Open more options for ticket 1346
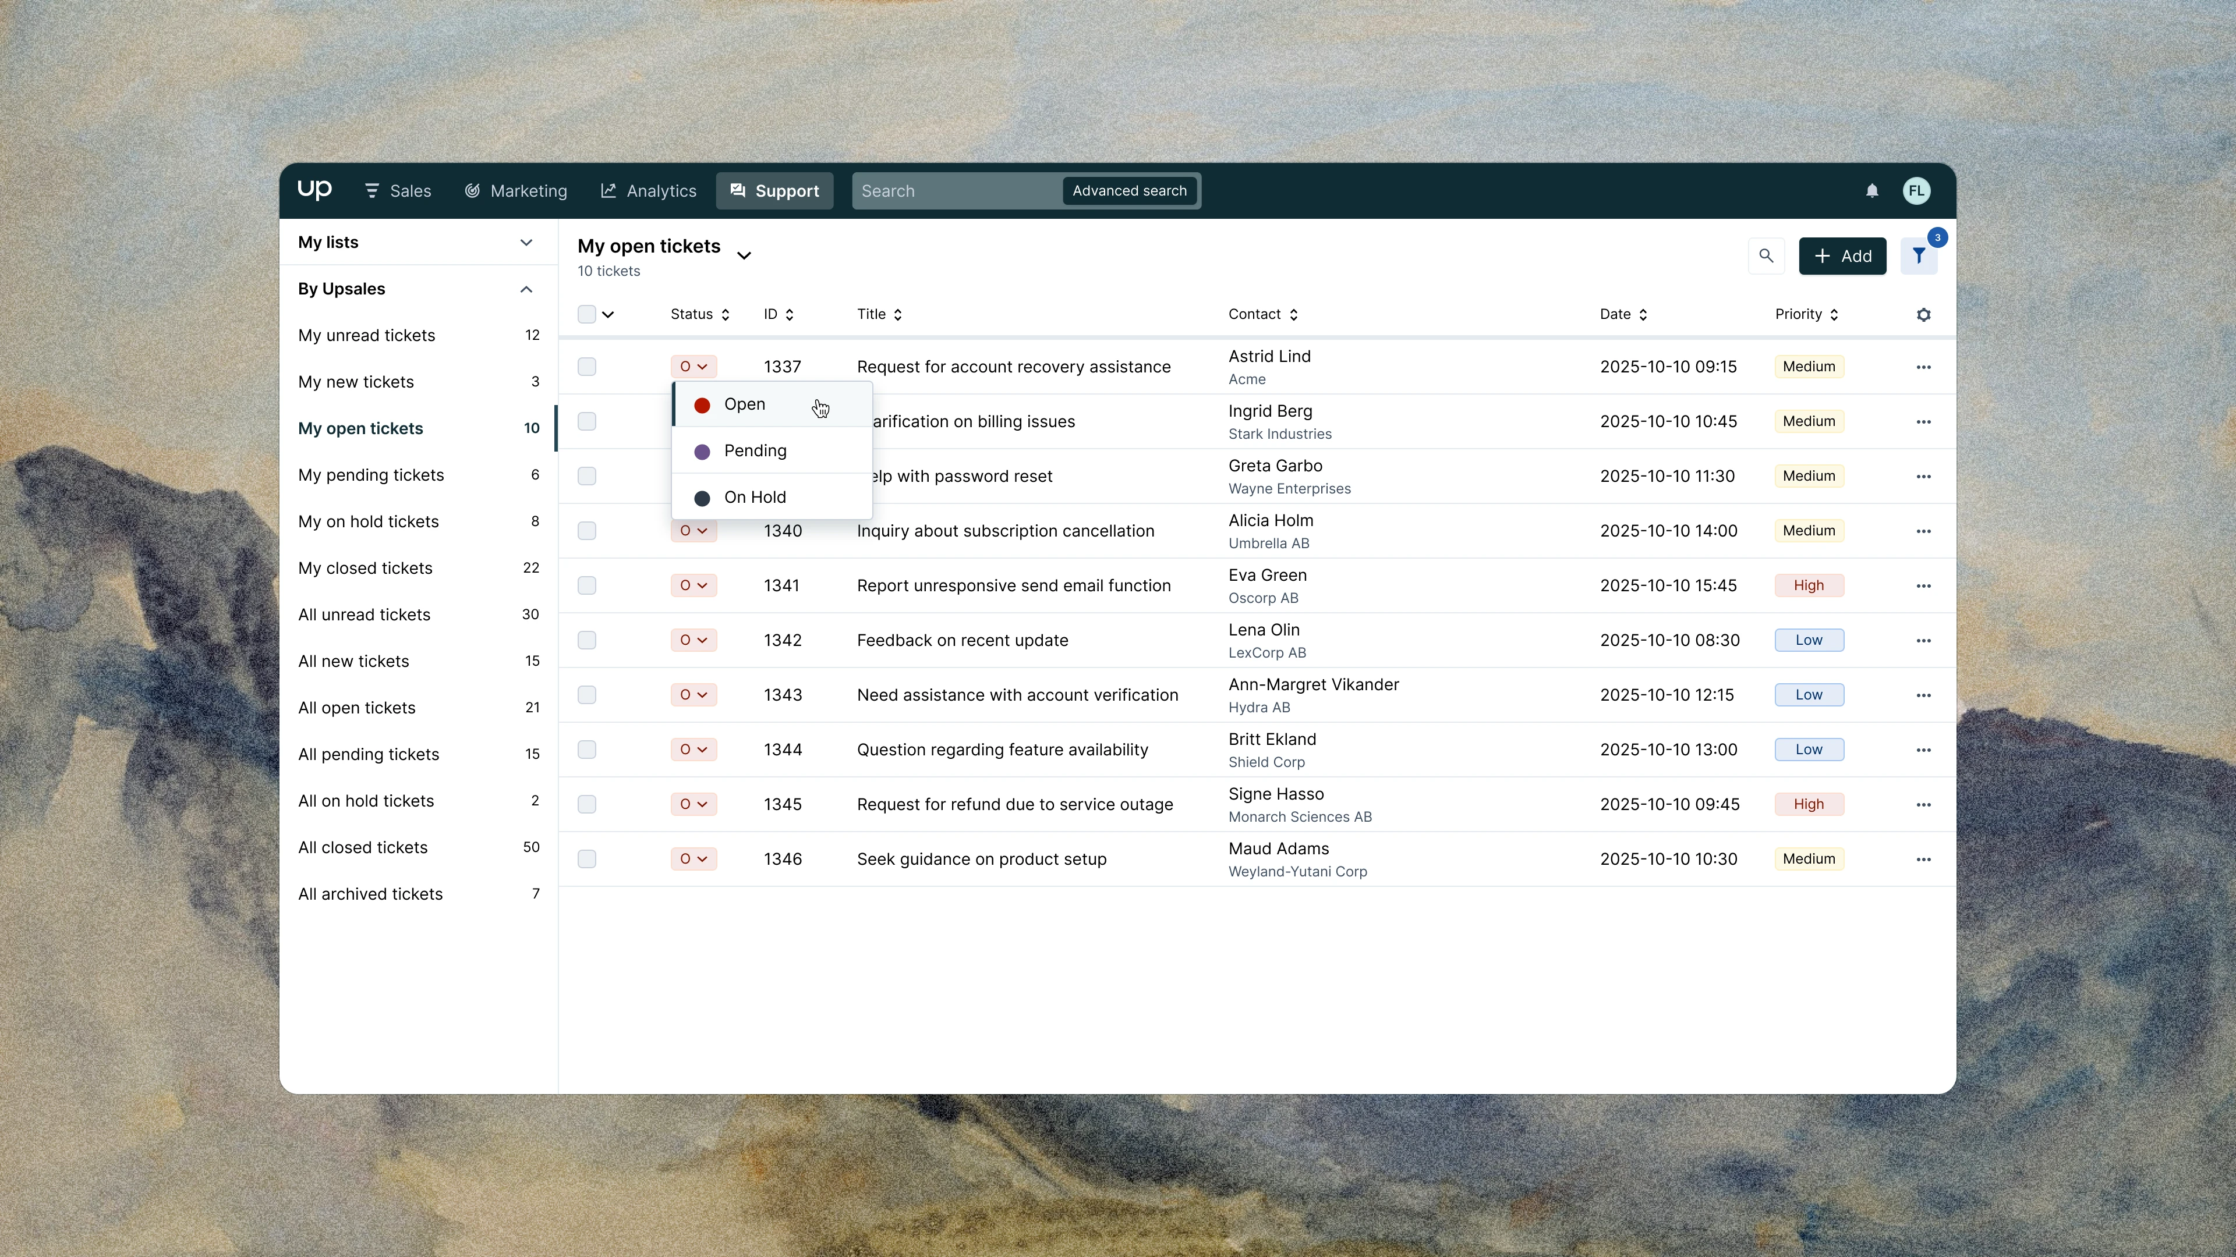 [1923, 859]
